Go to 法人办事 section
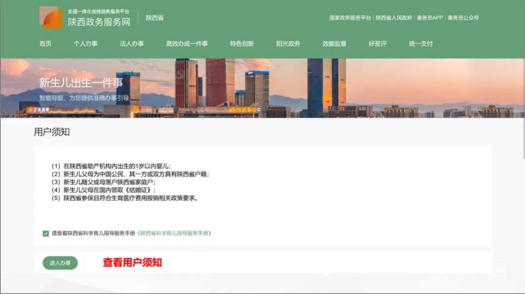525x294 pixels. [x=132, y=44]
